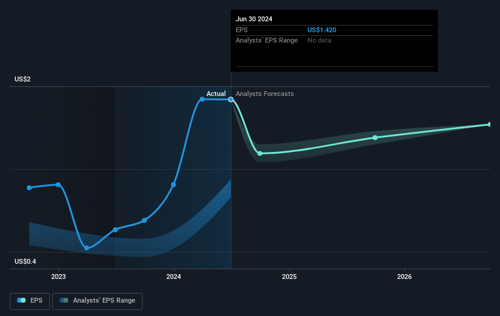Click the 'Actual' label

pyautogui.click(x=216, y=94)
